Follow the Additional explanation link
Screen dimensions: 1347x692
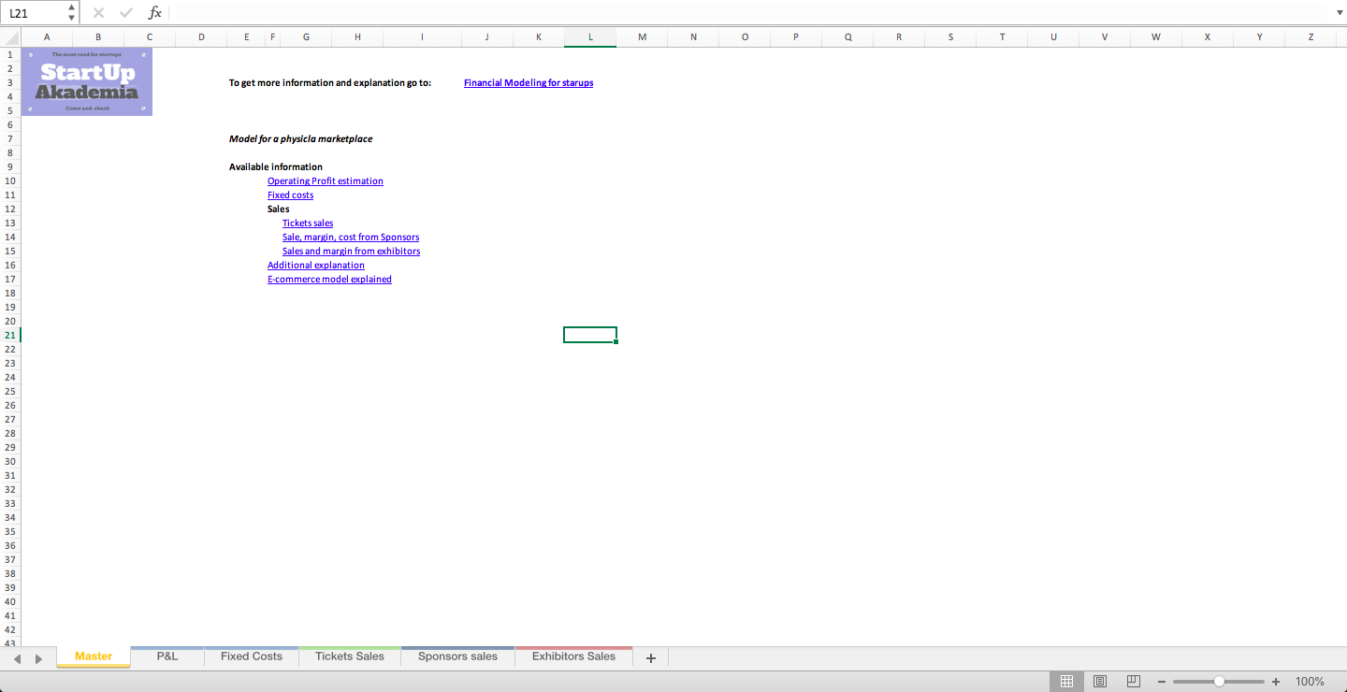pyautogui.click(x=316, y=265)
